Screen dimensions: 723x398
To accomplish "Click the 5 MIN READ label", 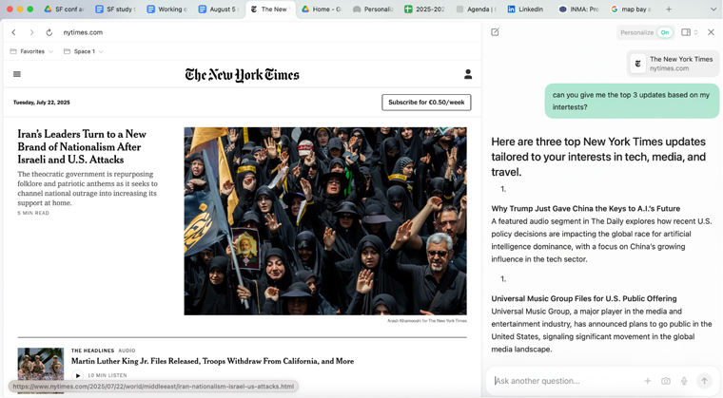I will 33,213.
